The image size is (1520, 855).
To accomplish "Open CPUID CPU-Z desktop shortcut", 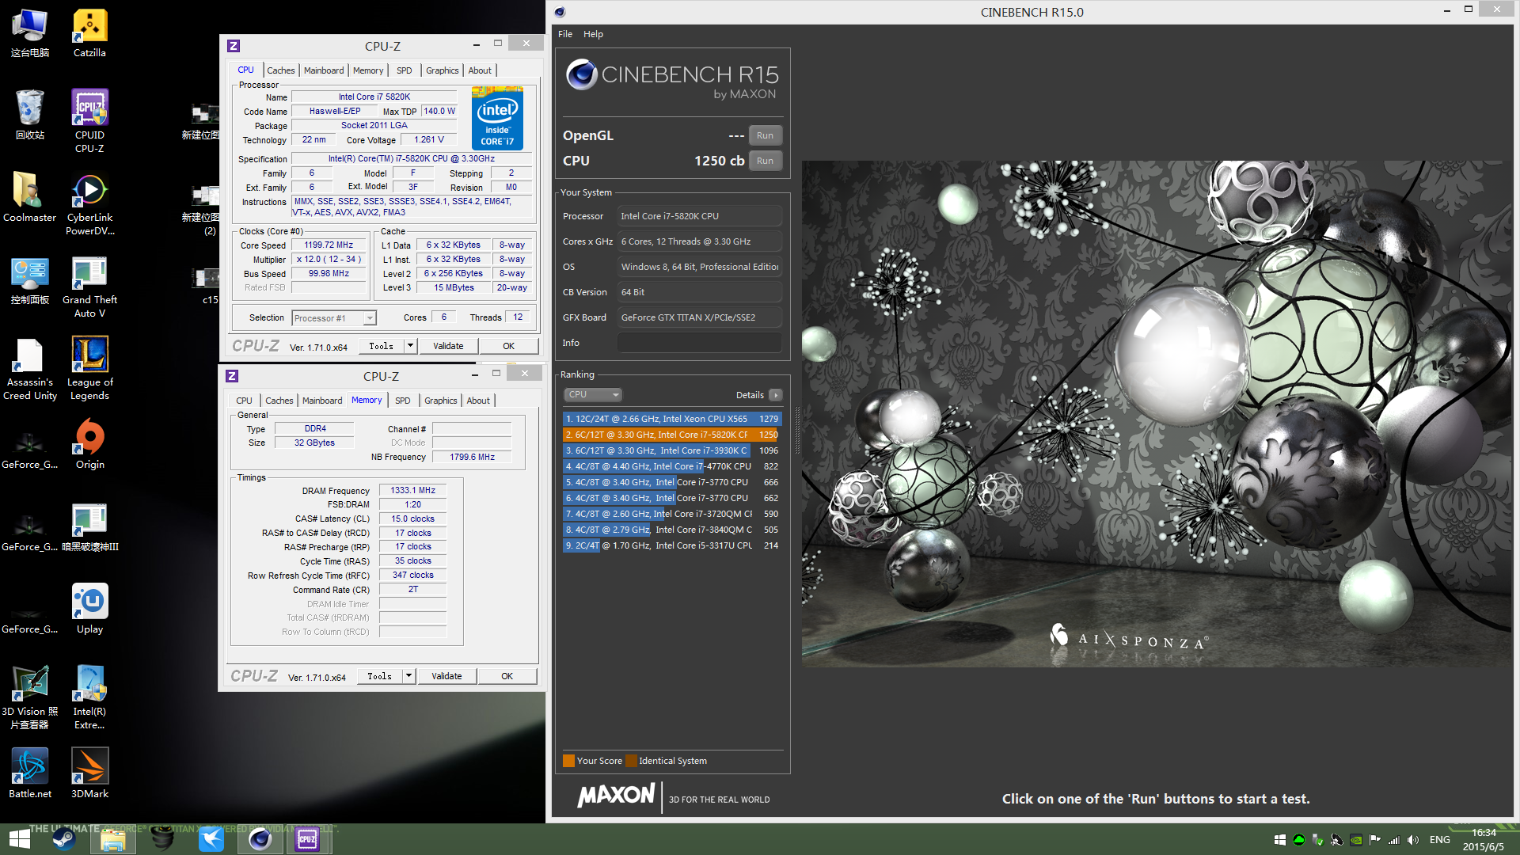I will [89, 121].
